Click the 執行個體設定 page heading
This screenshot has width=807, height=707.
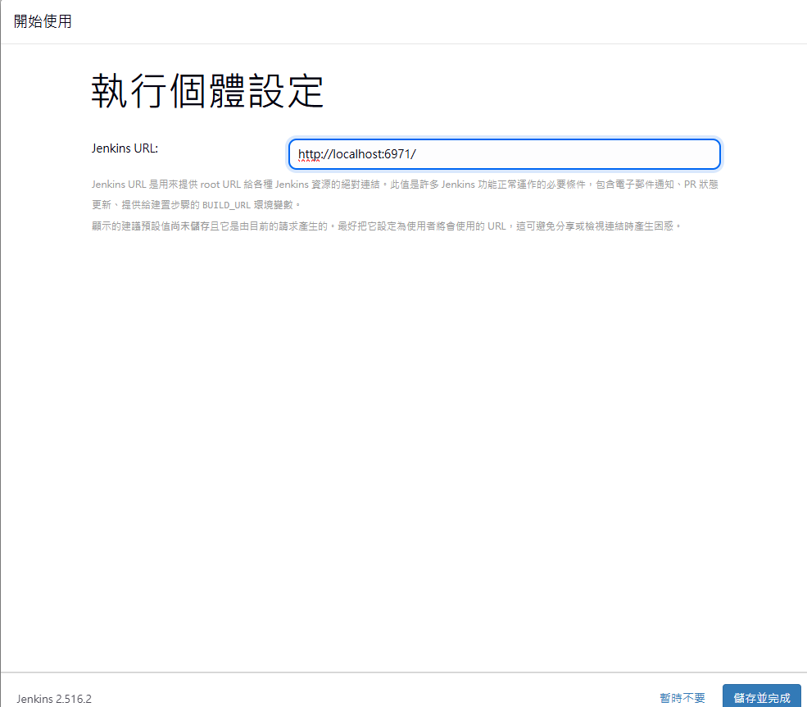click(x=207, y=91)
